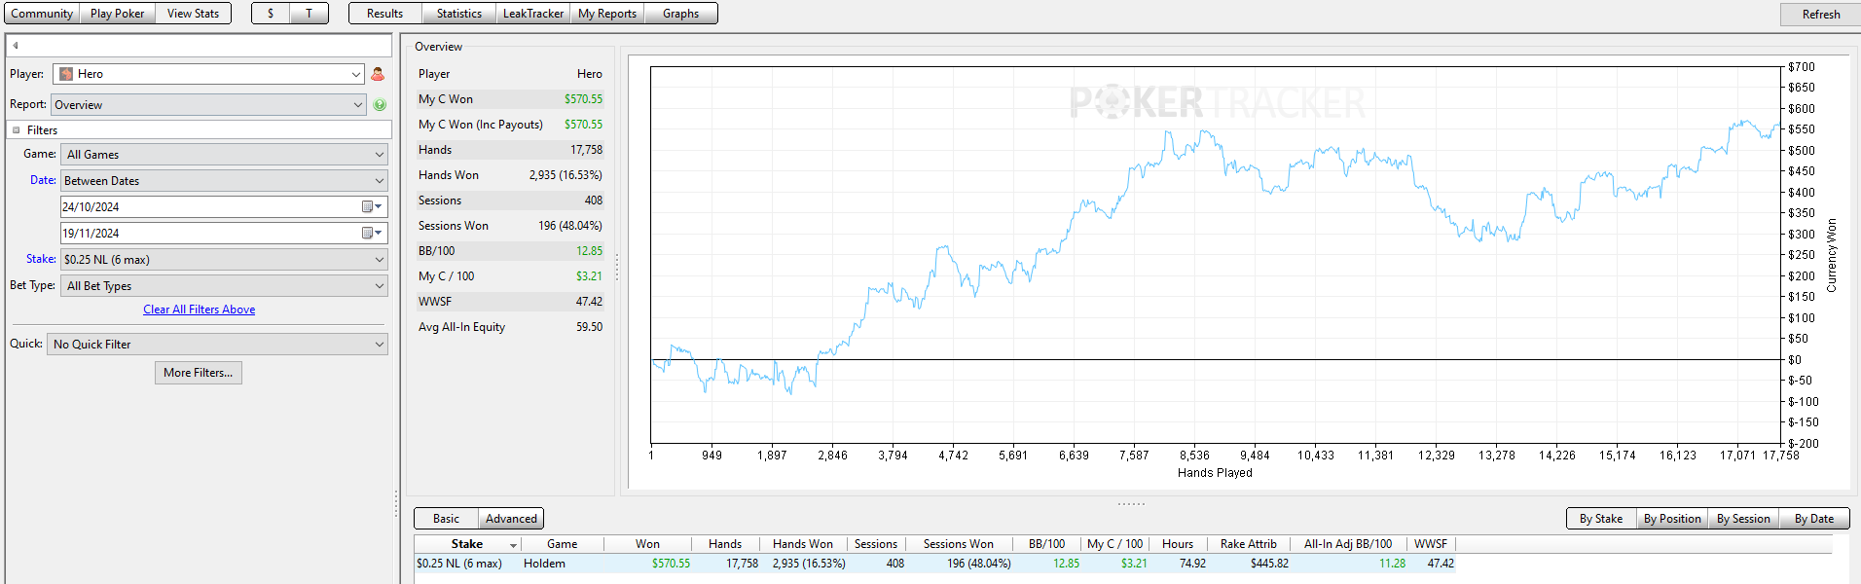Collapse the left panel arrow icon
Image resolution: width=1861 pixels, height=584 pixels.
click(x=16, y=45)
